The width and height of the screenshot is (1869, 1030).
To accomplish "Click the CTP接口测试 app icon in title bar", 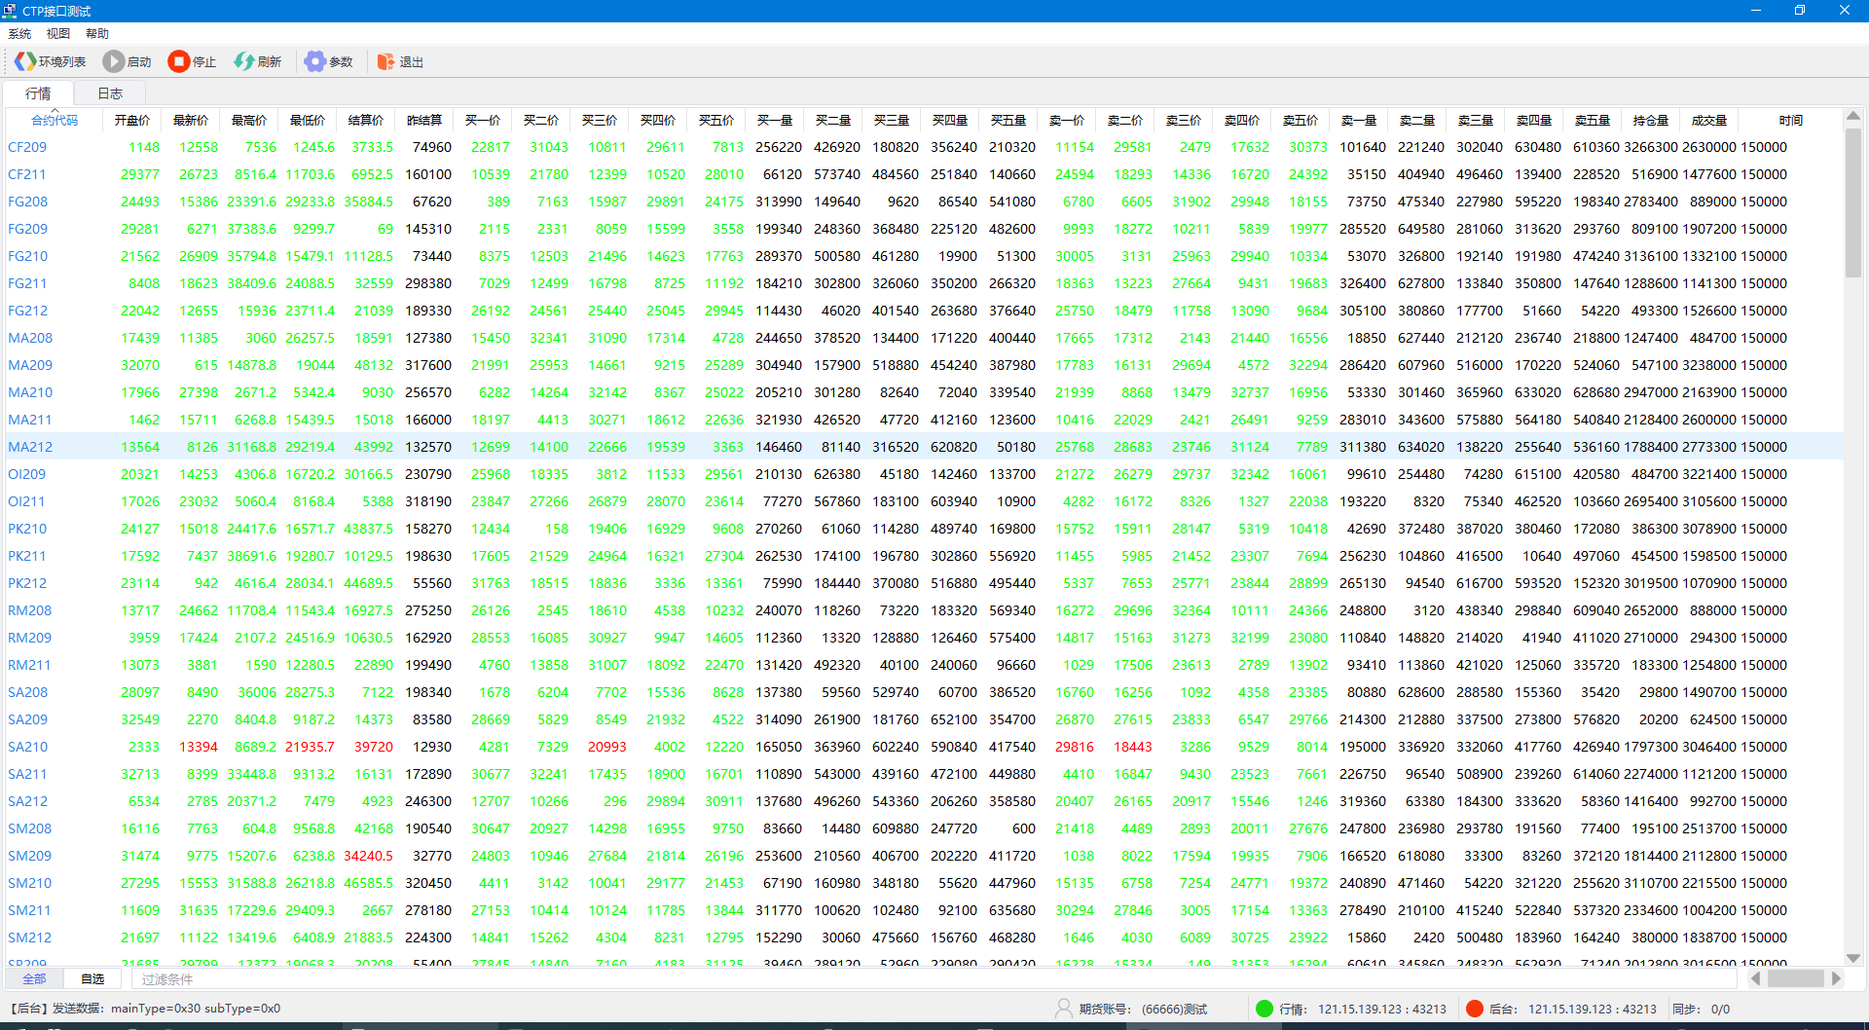I will pyautogui.click(x=10, y=11).
